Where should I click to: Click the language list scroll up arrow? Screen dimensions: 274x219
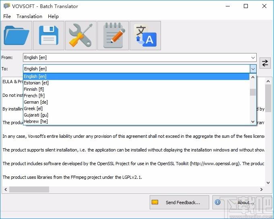pyautogui.click(x=253, y=77)
